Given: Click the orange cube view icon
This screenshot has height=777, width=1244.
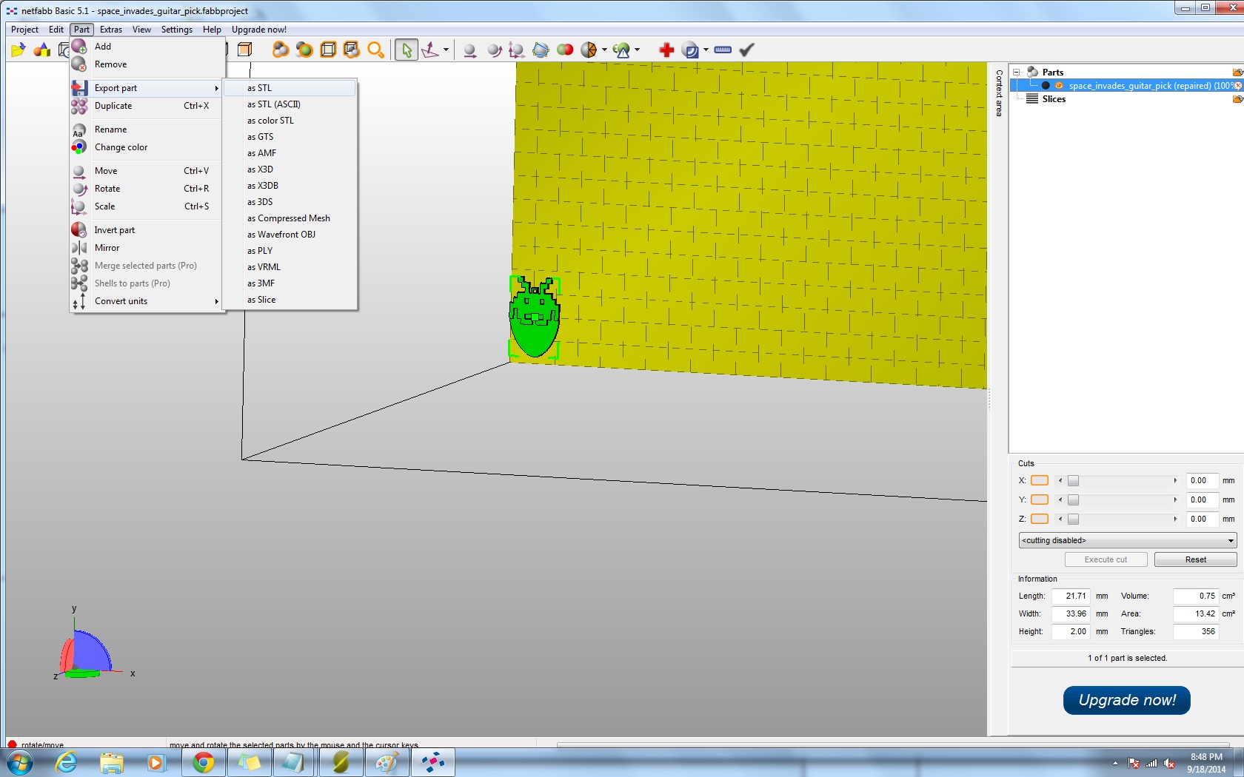Looking at the screenshot, I should (244, 50).
